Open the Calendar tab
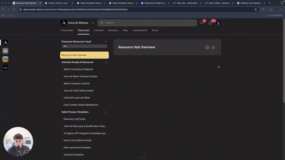This screenshot has height=160, width=285. [x=99, y=30]
